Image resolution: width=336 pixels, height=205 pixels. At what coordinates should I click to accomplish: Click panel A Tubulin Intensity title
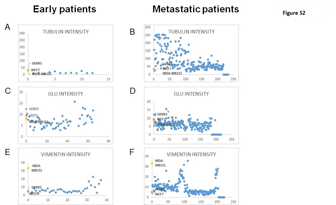click(x=66, y=32)
